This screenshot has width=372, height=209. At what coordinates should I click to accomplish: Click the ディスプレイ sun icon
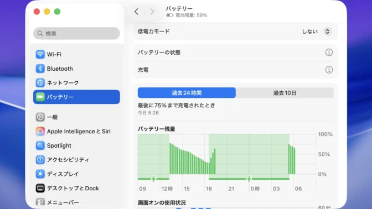[40, 174]
